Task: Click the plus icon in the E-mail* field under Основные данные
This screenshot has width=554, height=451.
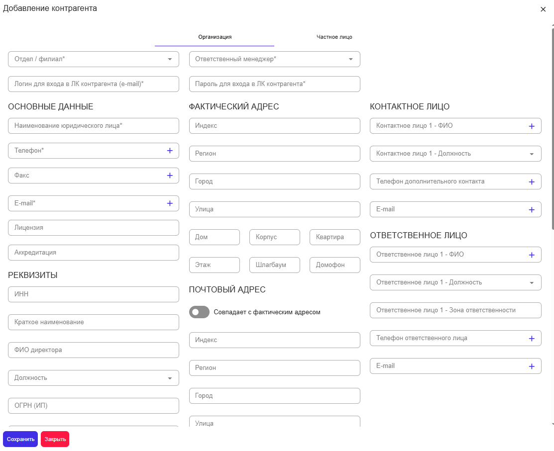Action: pyautogui.click(x=170, y=203)
